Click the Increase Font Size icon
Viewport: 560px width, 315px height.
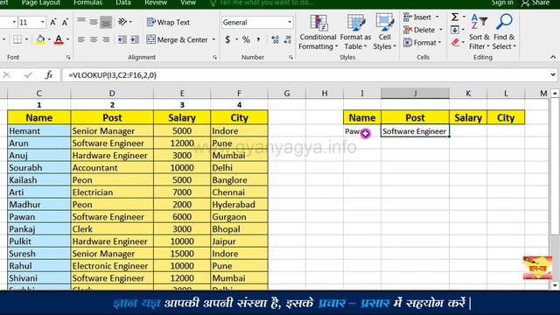point(52,22)
